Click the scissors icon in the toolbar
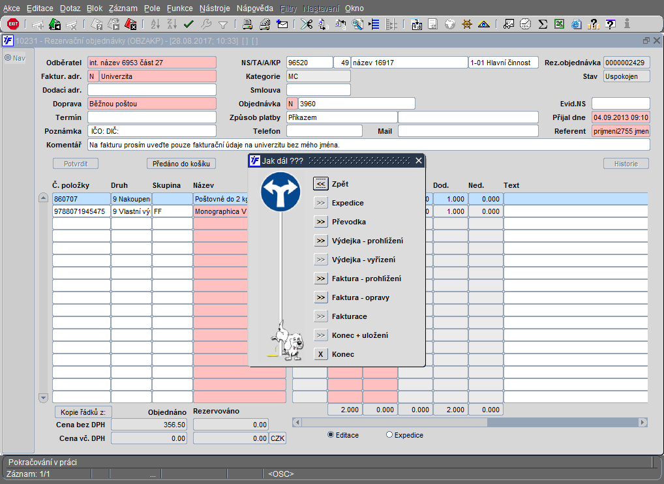 pos(306,24)
